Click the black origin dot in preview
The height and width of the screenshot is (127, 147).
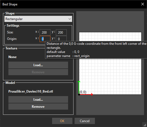coord(79,94)
